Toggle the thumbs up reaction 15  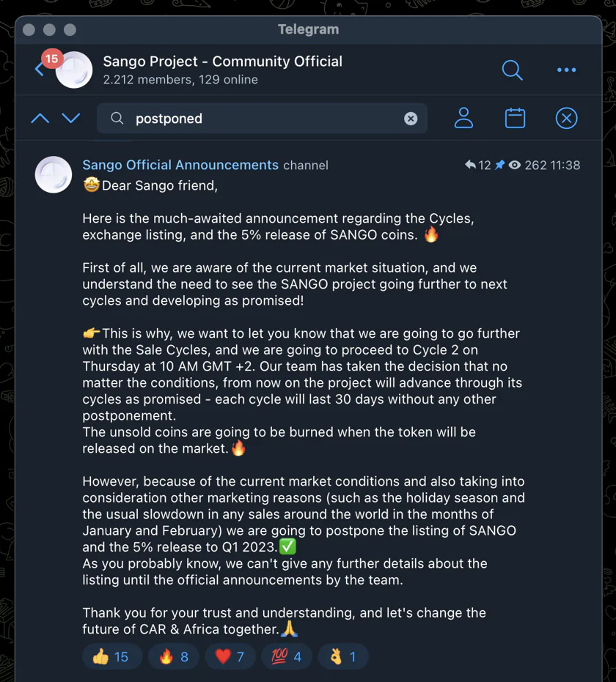point(111,656)
